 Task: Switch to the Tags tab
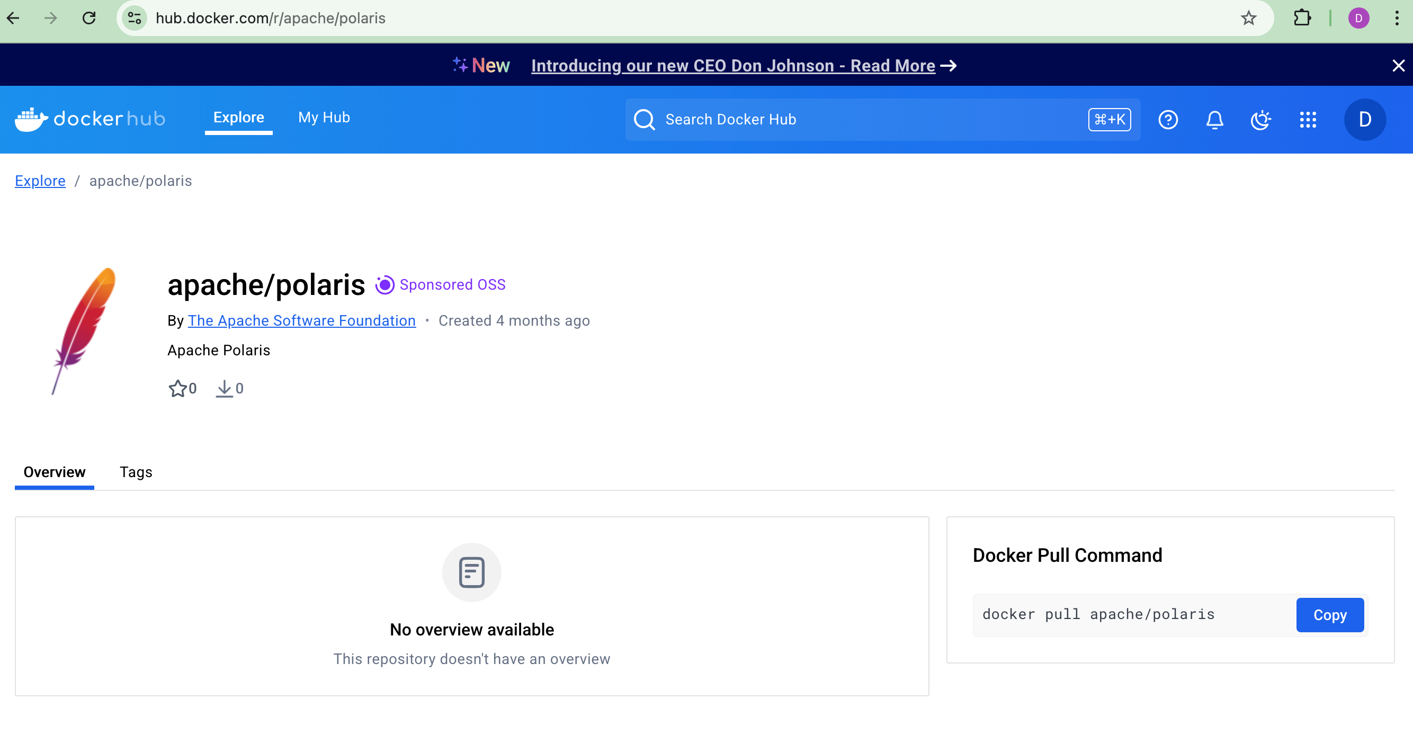click(x=136, y=472)
